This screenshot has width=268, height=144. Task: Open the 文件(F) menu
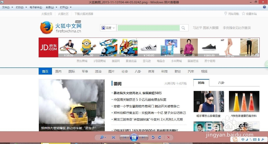[x=7, y=7]
